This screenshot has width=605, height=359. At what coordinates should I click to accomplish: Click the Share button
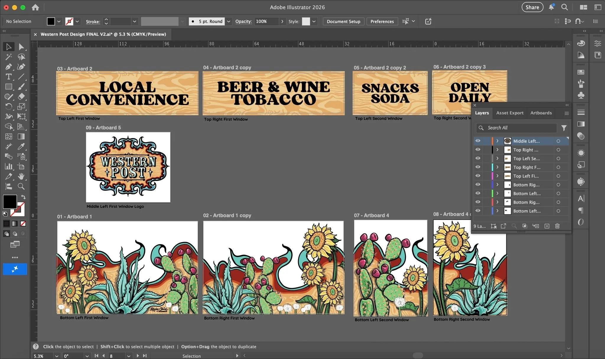click(532, 7)
